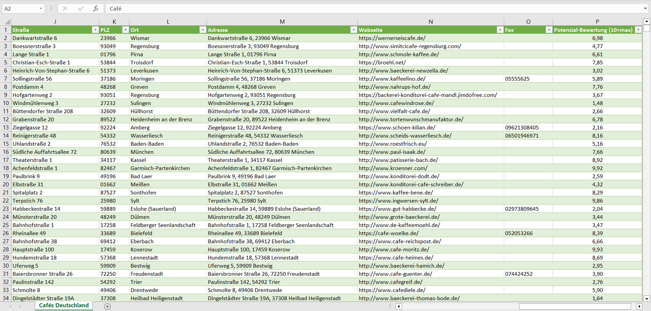Click the horizontal scrollbar left arrow

[x=399, y=306]
